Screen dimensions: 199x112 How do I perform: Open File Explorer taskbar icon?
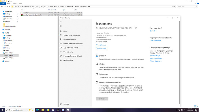tap(43, 110)
